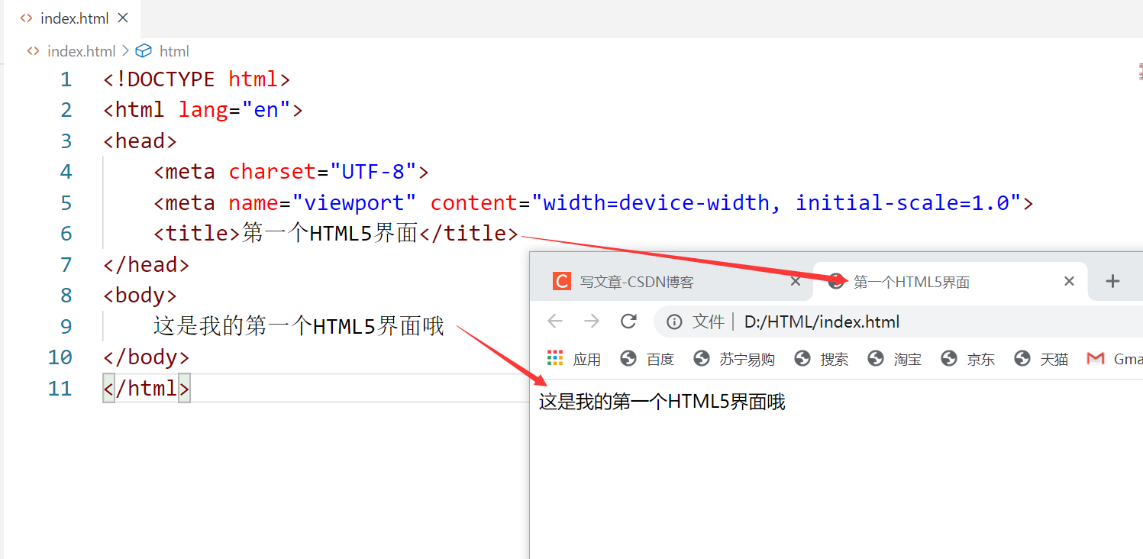1143x559 pixels.
Task: Open the 应用 apps grid shortcut
Action: (x=574, y=359)
